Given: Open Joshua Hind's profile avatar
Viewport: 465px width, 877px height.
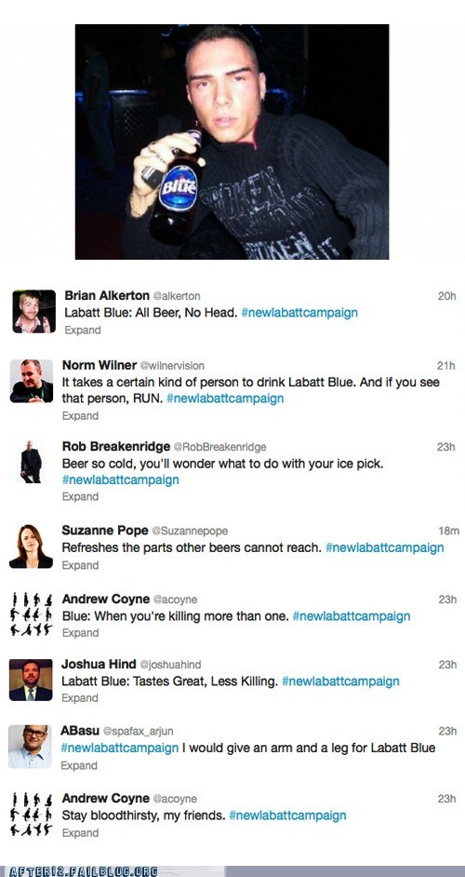Looking at the screenshot, I should pos(31,681).
